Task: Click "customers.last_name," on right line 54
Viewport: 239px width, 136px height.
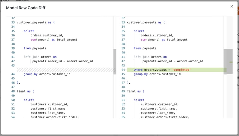Action: [x=158, y=113]
